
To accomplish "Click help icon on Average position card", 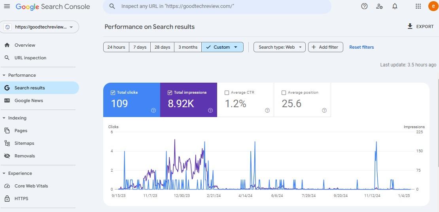I will [x=324, y=110].
